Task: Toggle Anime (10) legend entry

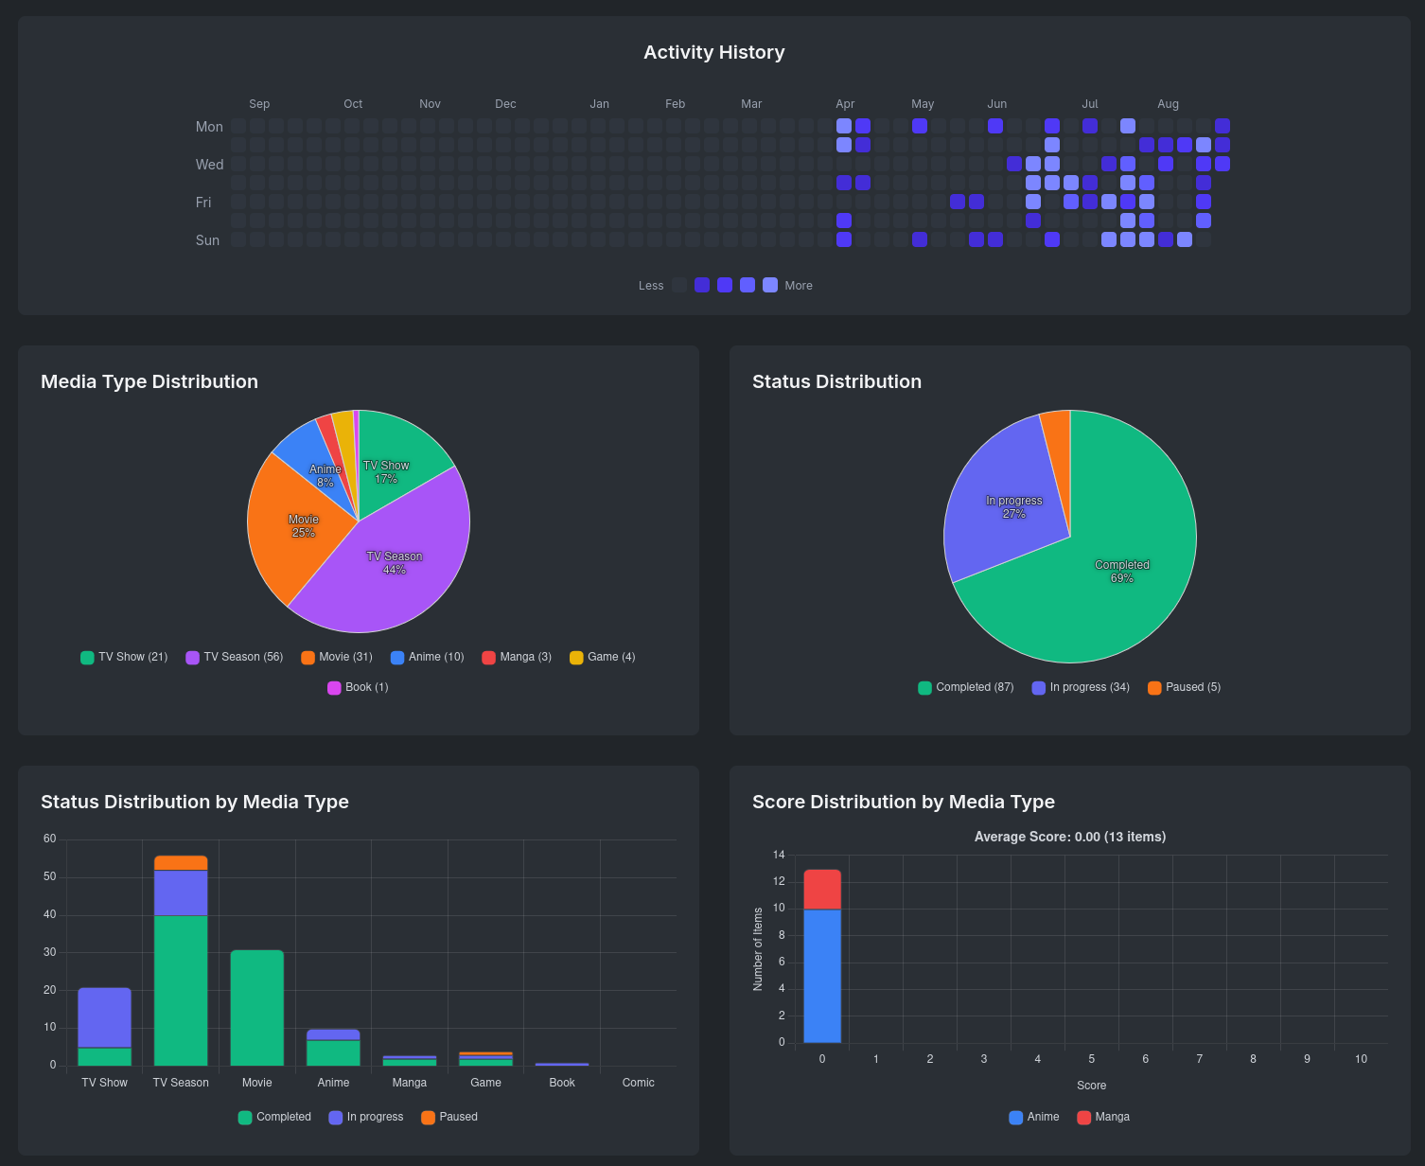Action: click(428, 657)
